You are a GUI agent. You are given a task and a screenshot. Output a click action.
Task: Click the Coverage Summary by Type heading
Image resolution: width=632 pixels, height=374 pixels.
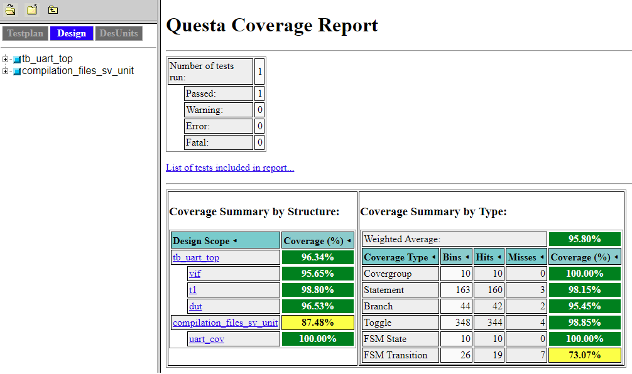(433, 211)
